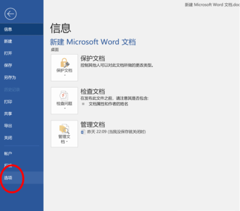240x211 pixels.
Task: Choose 打开 in the backstage menu
Action: click(21, 53)
